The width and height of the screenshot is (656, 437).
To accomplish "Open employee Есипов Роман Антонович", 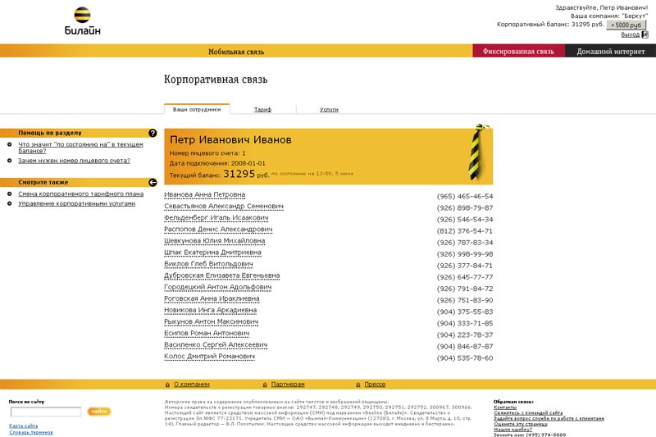I will [x=207, y=334].
